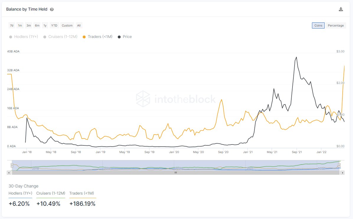
Task: Choose the 1m time range
Action: 20,26
